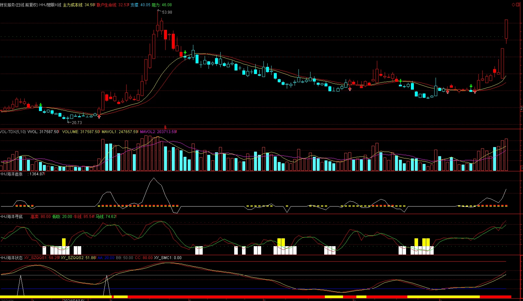Click the 2024/04/15 date on time axis
Viewport: 523px width, 301px height.
74,300
